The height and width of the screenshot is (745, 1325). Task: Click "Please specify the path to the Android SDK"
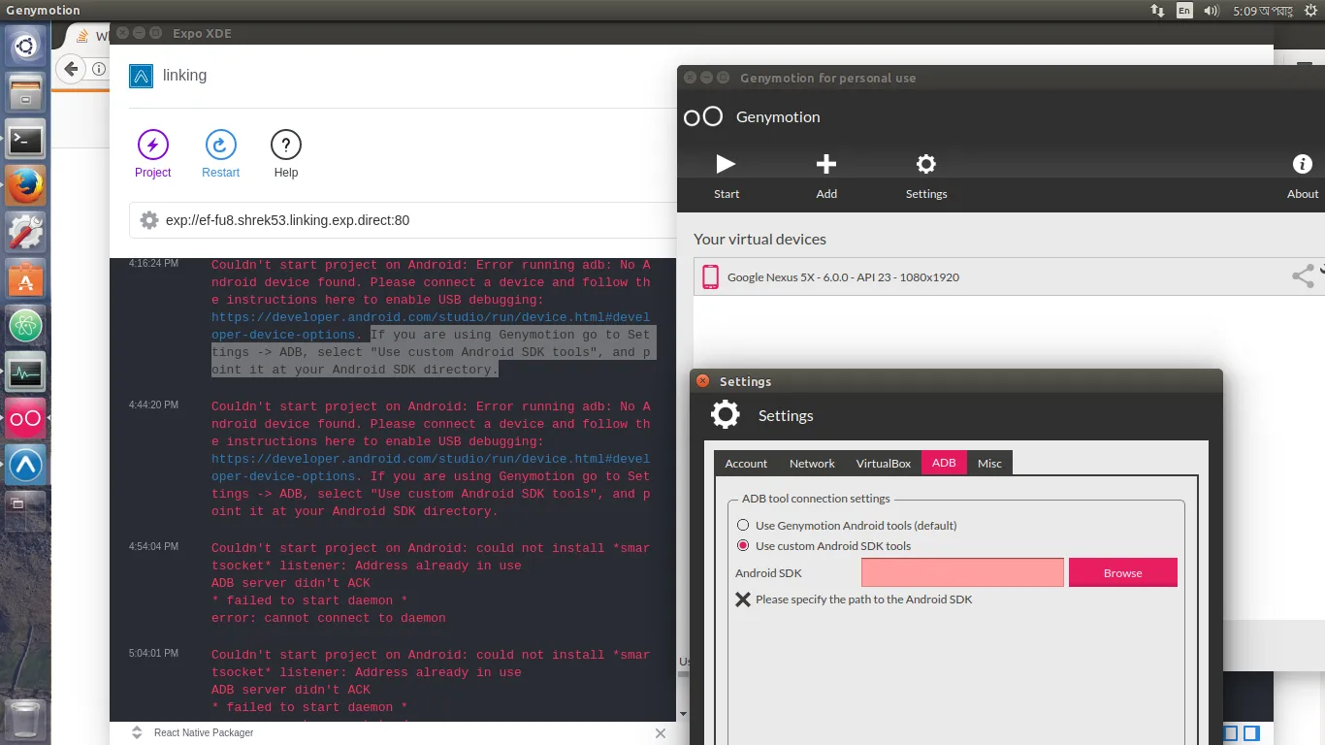click(x=863, y=599)
